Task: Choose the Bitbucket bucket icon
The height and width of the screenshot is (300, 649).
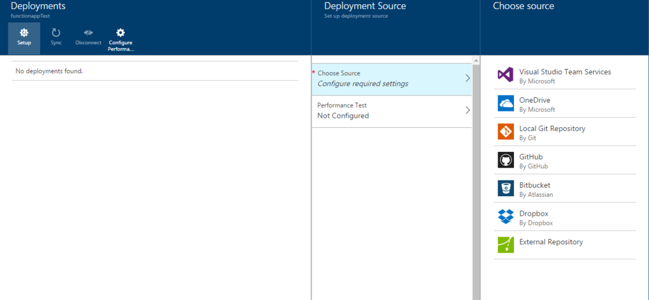Action: tap(505, 189)
